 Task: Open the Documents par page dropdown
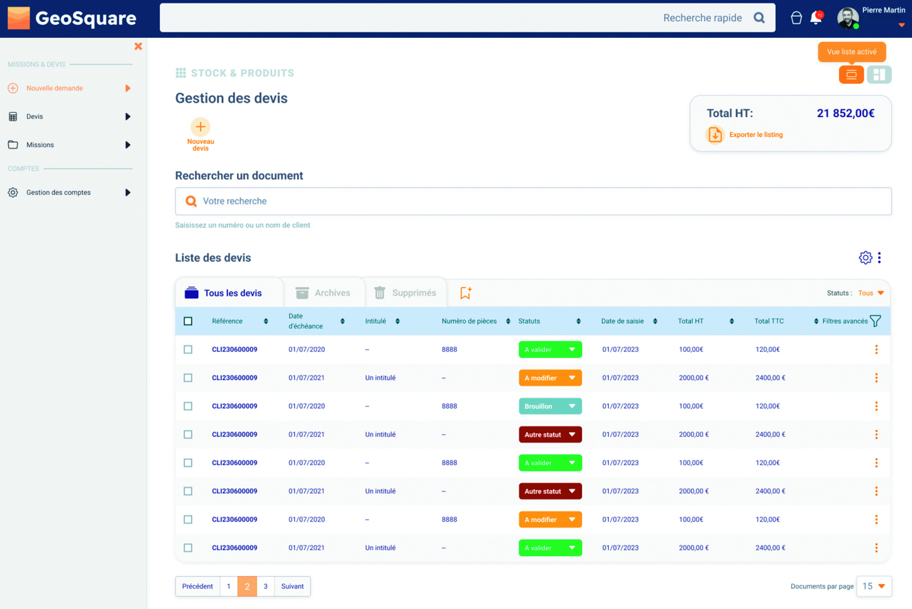pos(873,586)
